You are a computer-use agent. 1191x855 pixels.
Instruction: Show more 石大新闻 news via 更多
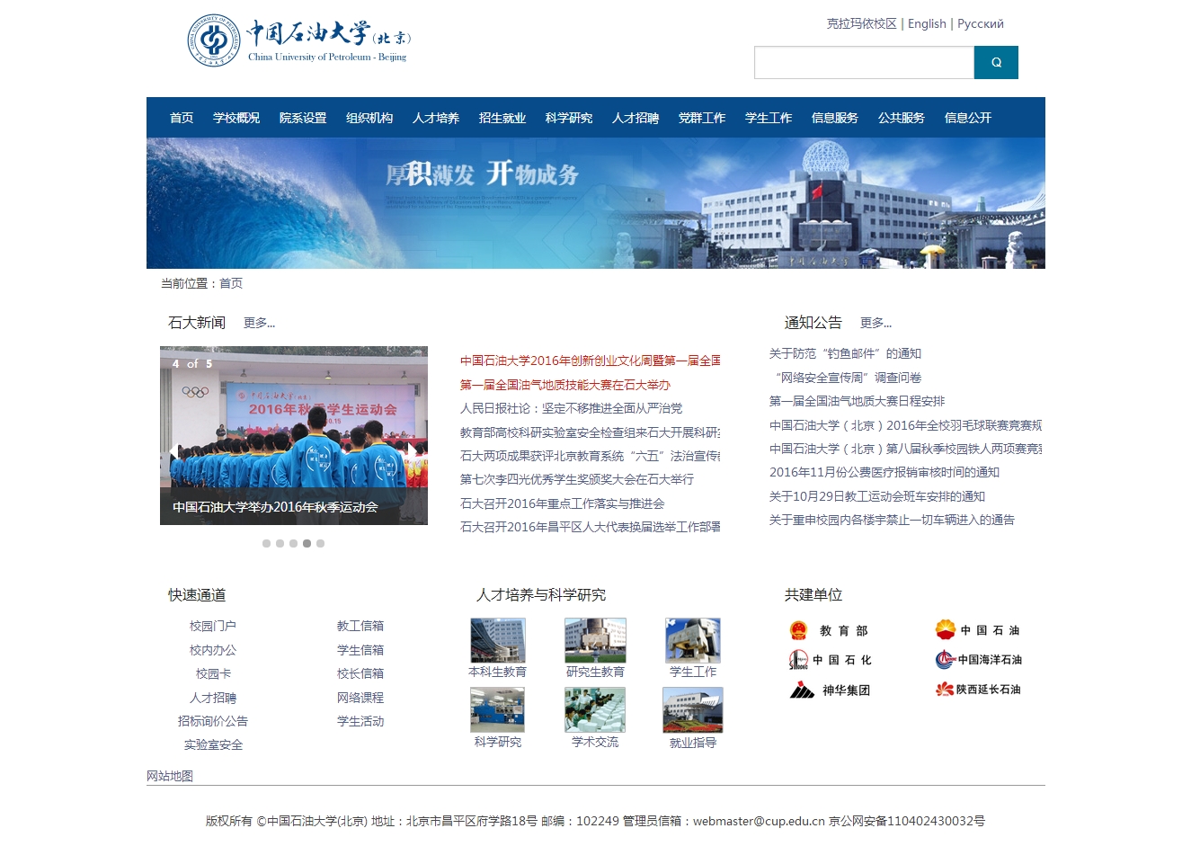(x=259, y=323)
